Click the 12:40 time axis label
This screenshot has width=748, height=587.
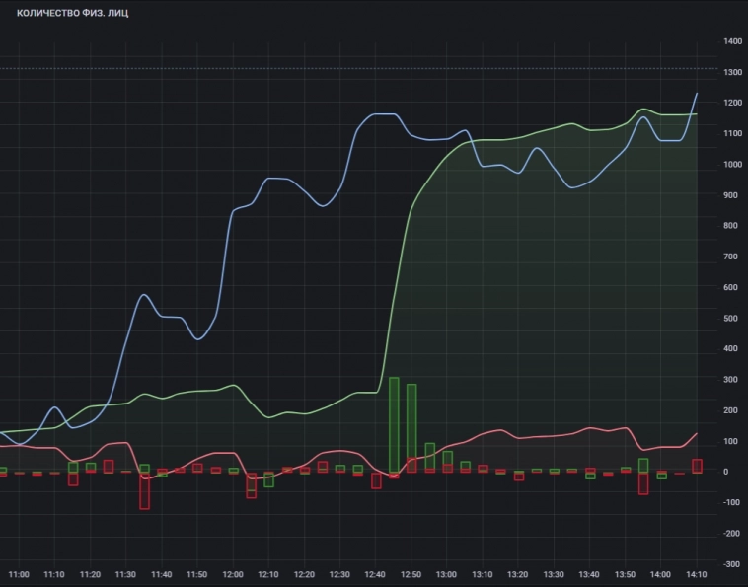(375, 574)
